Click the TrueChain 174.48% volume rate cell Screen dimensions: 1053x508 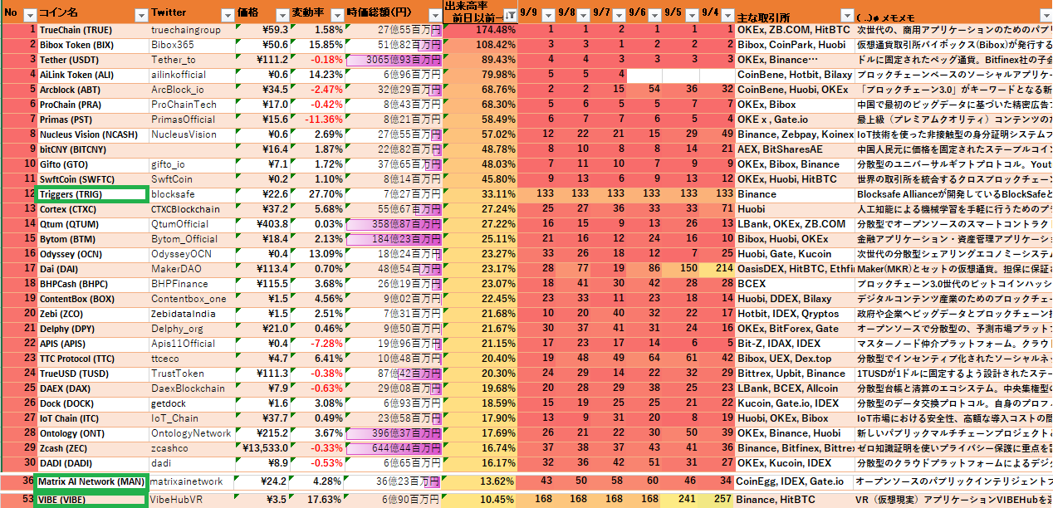pyautogui.click(x=480, y=30)
